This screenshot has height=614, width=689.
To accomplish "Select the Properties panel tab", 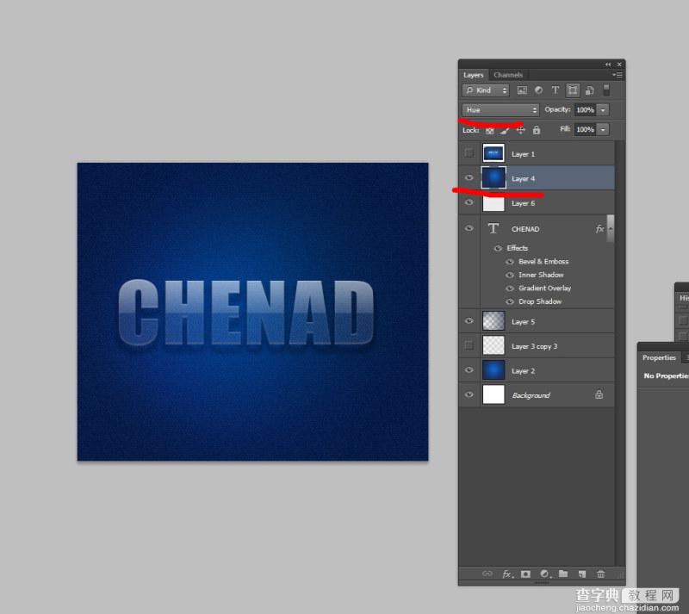I will point(659,357).
